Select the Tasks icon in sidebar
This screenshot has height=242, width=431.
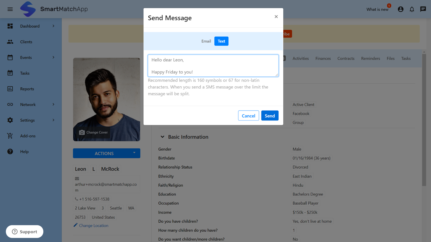coord(10,73)
